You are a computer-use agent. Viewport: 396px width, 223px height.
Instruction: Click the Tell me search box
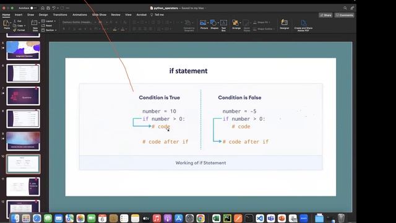point(157,15)
